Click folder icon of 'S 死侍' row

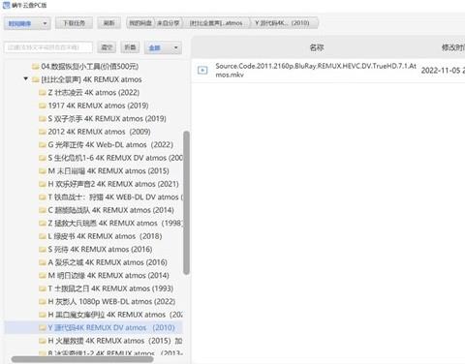(43, 249)
